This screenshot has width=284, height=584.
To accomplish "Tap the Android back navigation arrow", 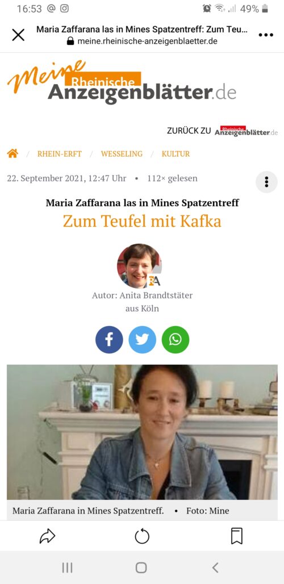I will [x=215, y=568].
